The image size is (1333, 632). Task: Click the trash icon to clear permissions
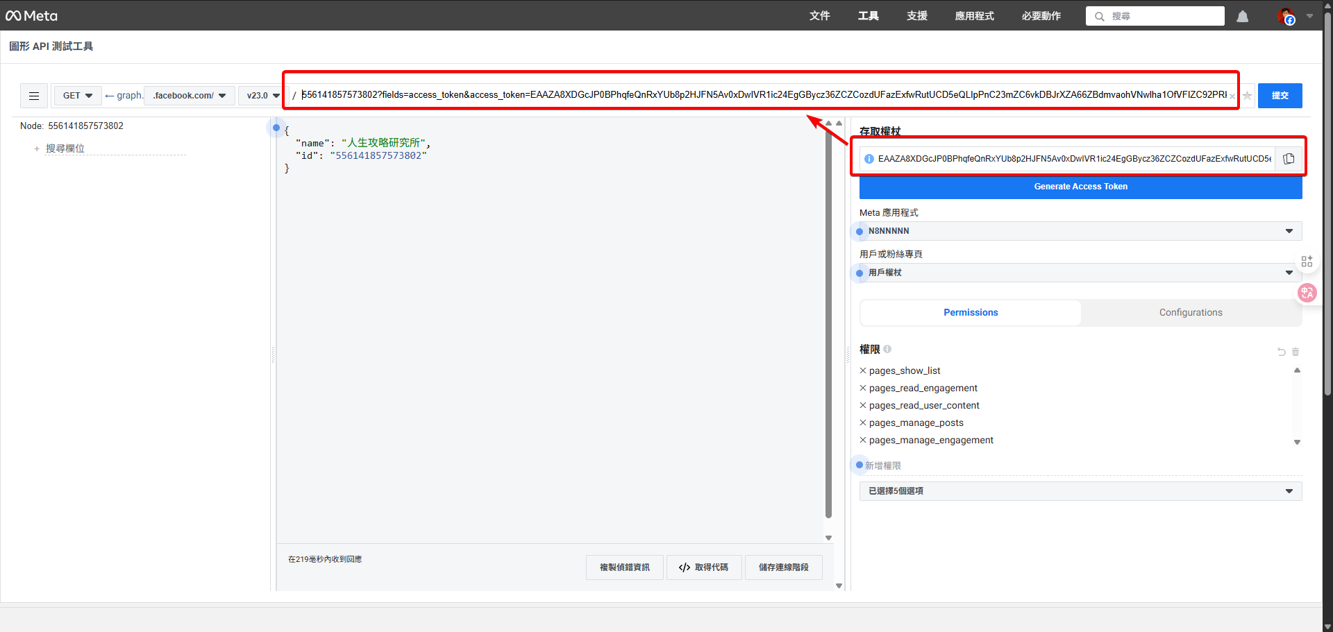(x=1296, y=352)
